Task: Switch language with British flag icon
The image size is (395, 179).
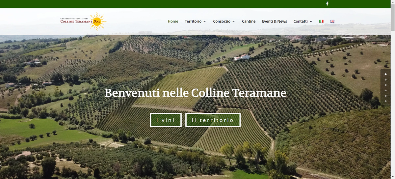Action: [x=332, y=21]
